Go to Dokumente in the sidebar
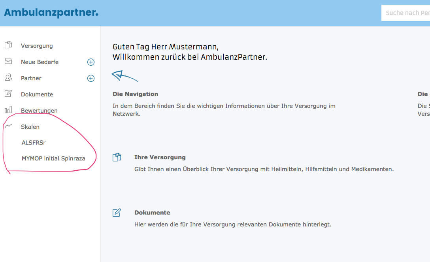Screen dimensions: 430x262 click(37, 94)
